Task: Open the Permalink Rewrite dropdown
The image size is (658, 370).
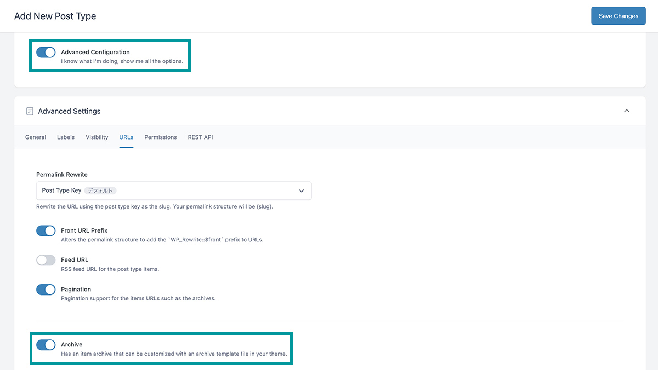Action: click(x=174, y=190)
